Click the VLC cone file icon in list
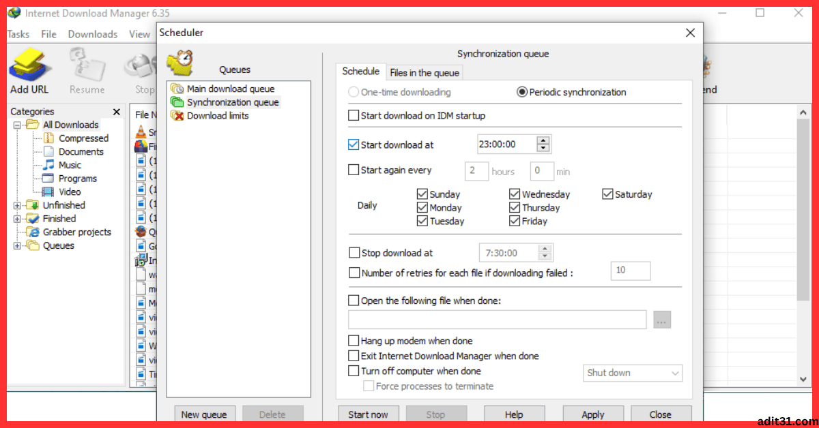 [x=141, y=132]
